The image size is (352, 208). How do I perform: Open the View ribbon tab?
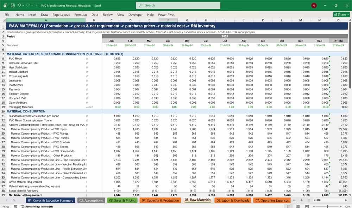coord(120,14)
